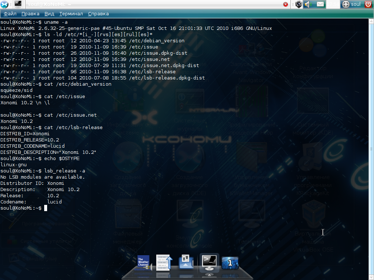Viewport: 374px width, 280px height.
Task: Open the dock settings sliders icon
Action: tap(186, 261)
